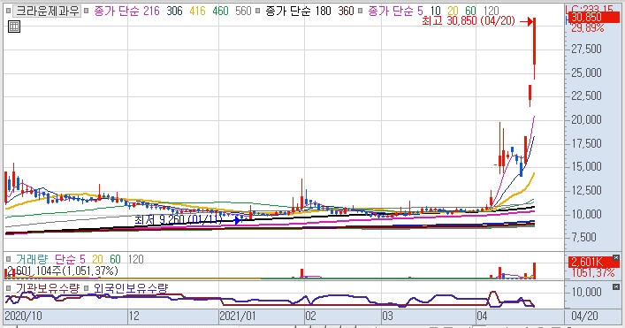Select the 종가 단순 5 price label
Image resolution: width=625 pixels, height=328 pixels.
[x=395, y=11]
